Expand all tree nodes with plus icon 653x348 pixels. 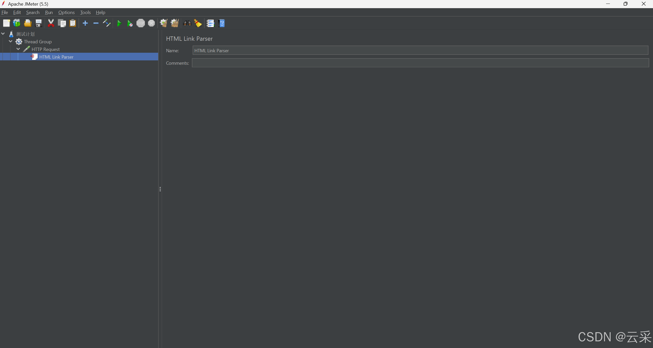coord(85,23)
